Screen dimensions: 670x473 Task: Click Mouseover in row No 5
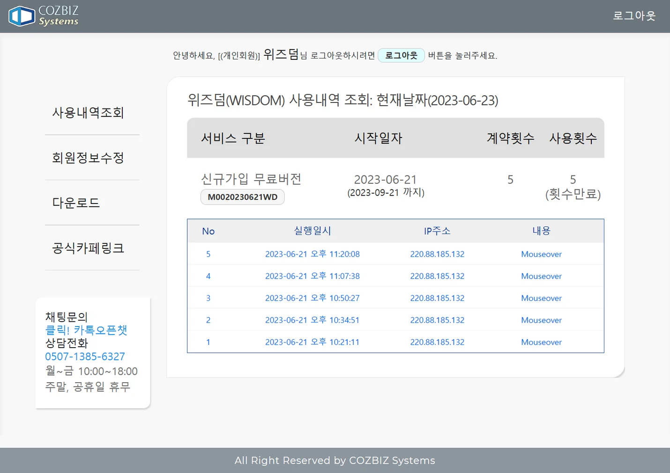point(541,254)
